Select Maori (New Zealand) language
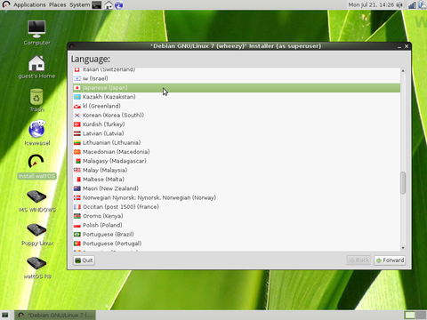The width and height of the screenshot is (427, 320). [x=237, y=188]
